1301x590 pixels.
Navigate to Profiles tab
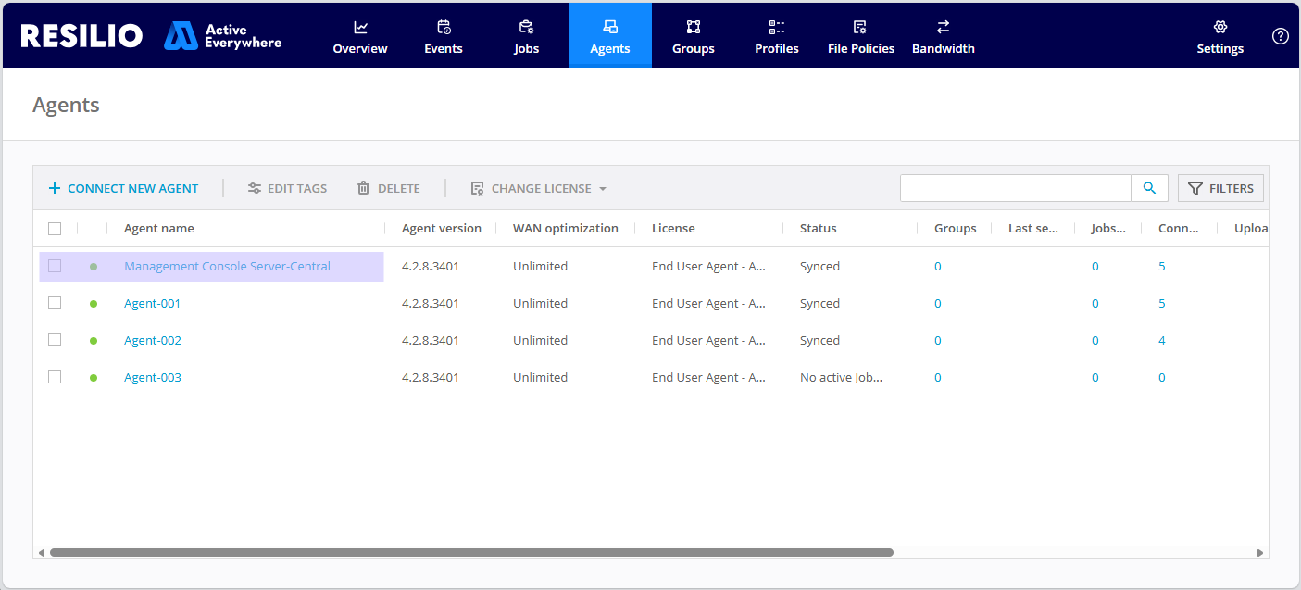777,36
